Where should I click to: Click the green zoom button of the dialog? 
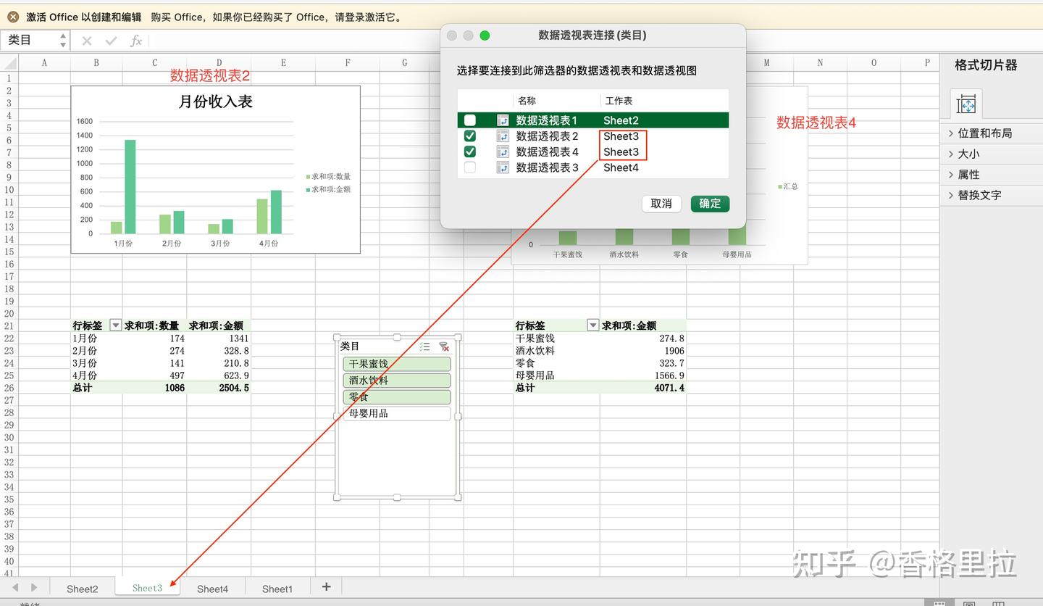[x=485, y=36]
